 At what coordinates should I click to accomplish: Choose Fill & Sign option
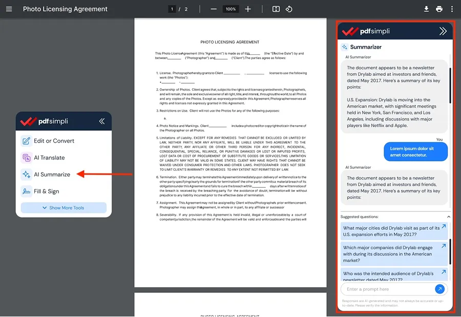pos(46,191)
